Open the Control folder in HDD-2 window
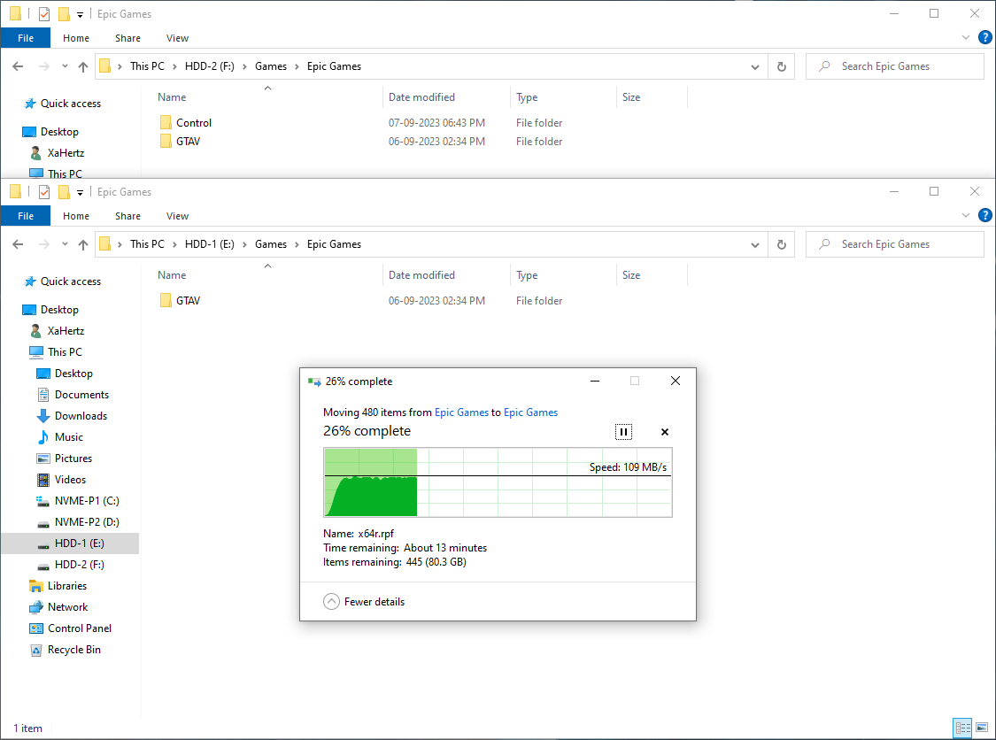Image resolution: width=996 pixels, height=740 pixels. point(194,122)
